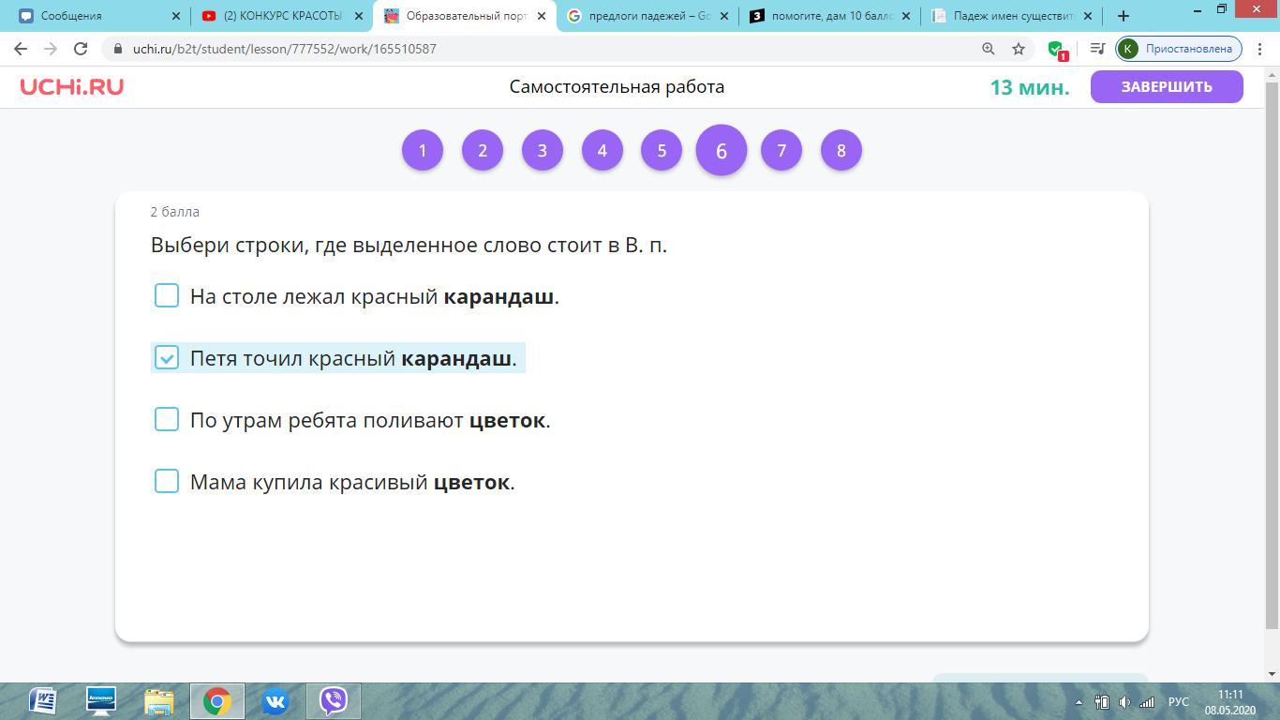1280x720 pixels.
Task: Click the UCHi.RU logo
Action: tap(72, 86)
